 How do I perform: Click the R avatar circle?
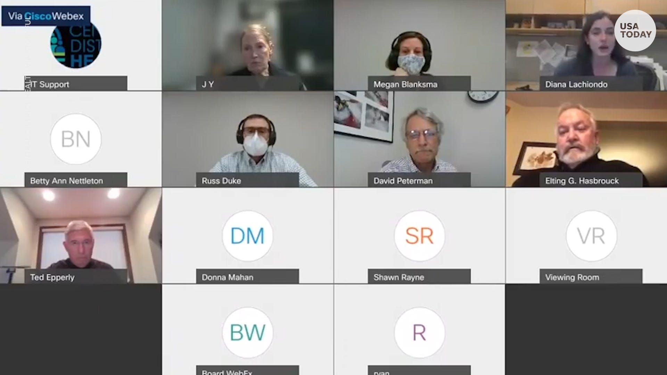419,332
